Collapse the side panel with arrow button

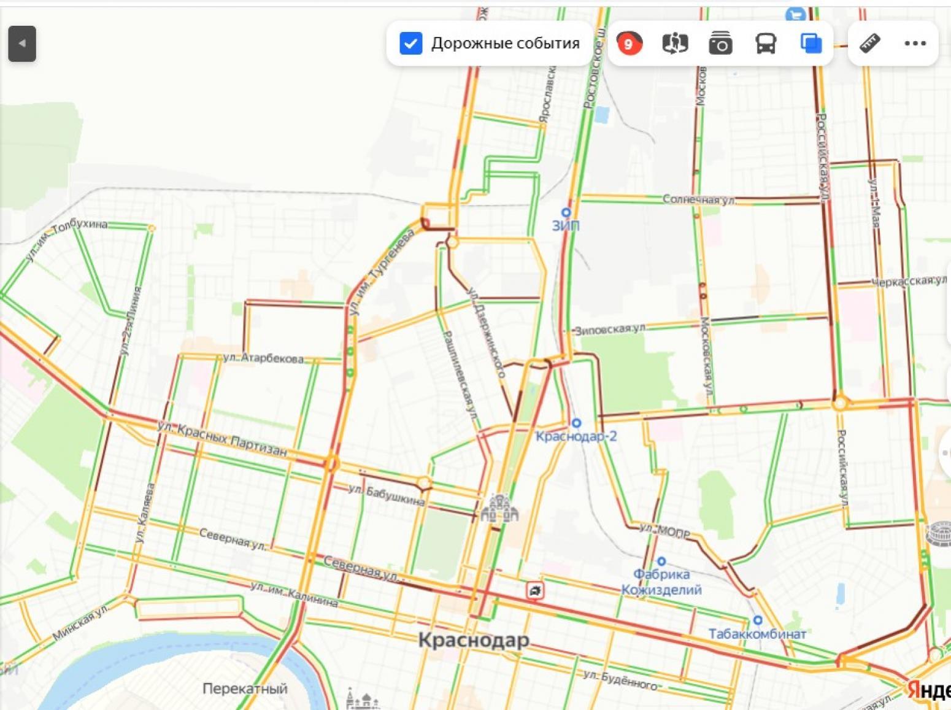coord(22,44)
